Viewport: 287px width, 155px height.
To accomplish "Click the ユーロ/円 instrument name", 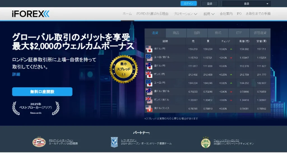I will [159, 83].
